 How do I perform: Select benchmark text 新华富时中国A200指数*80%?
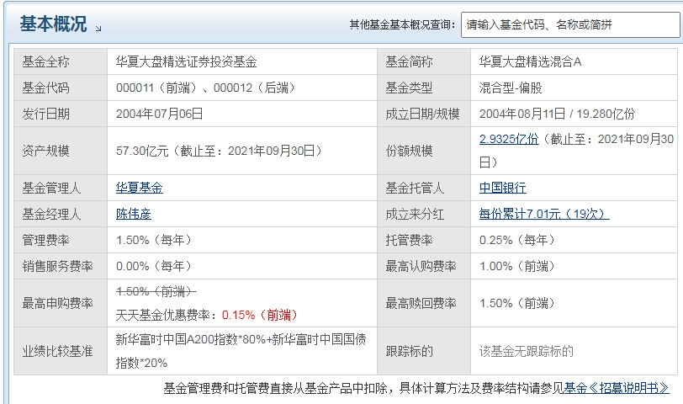pos(191,339)
